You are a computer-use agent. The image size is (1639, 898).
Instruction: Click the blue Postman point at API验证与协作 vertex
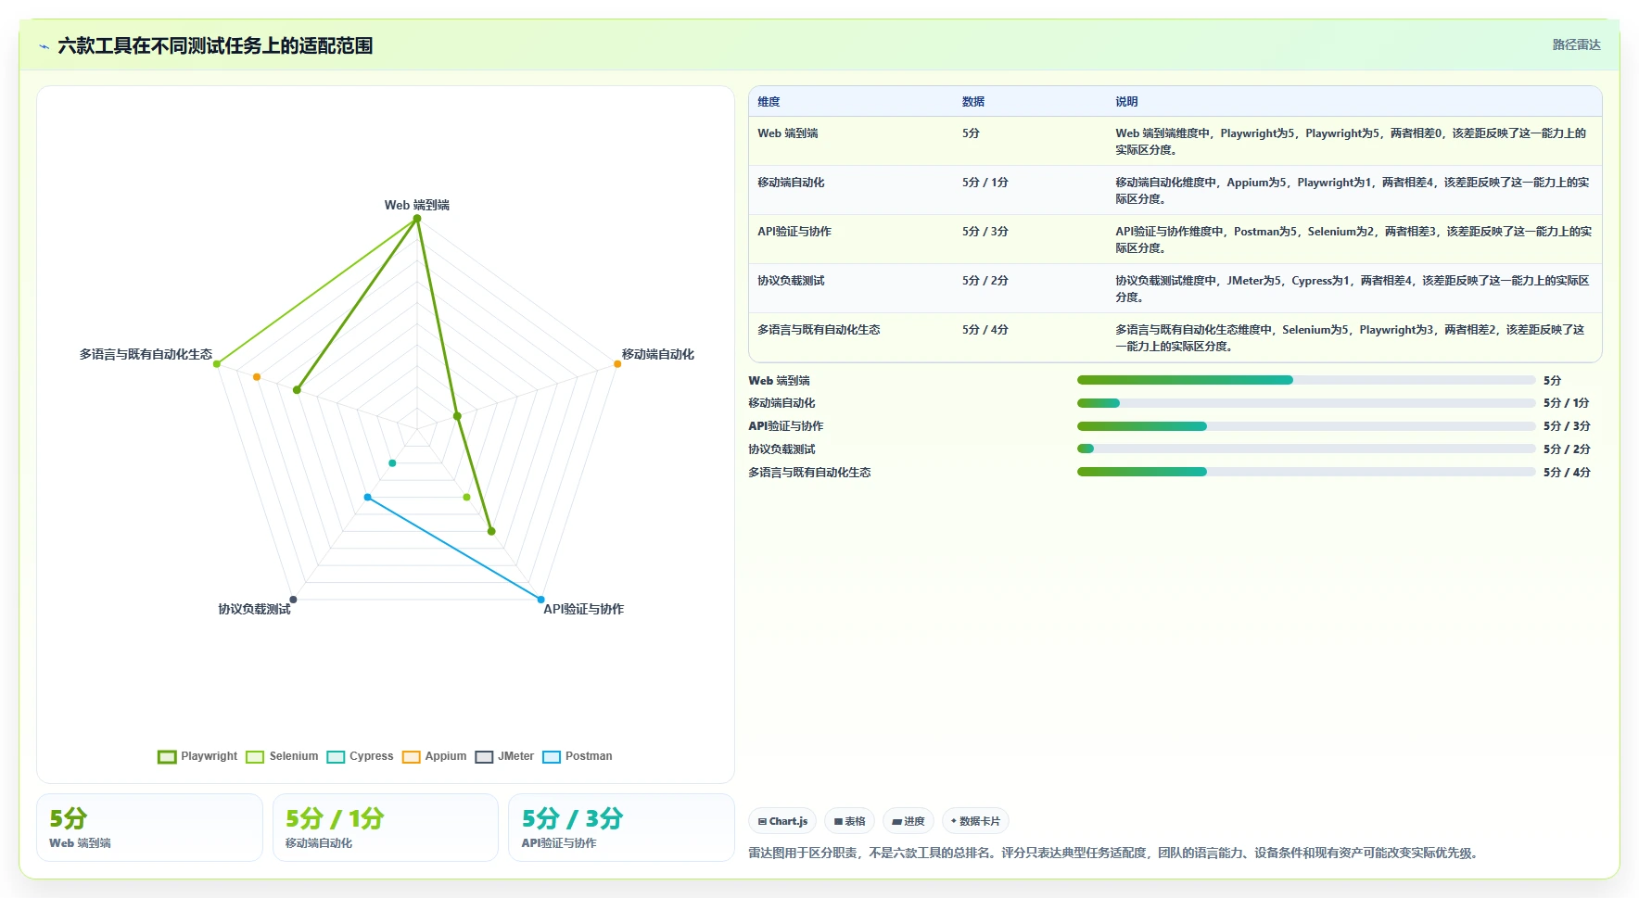(540, 600)
